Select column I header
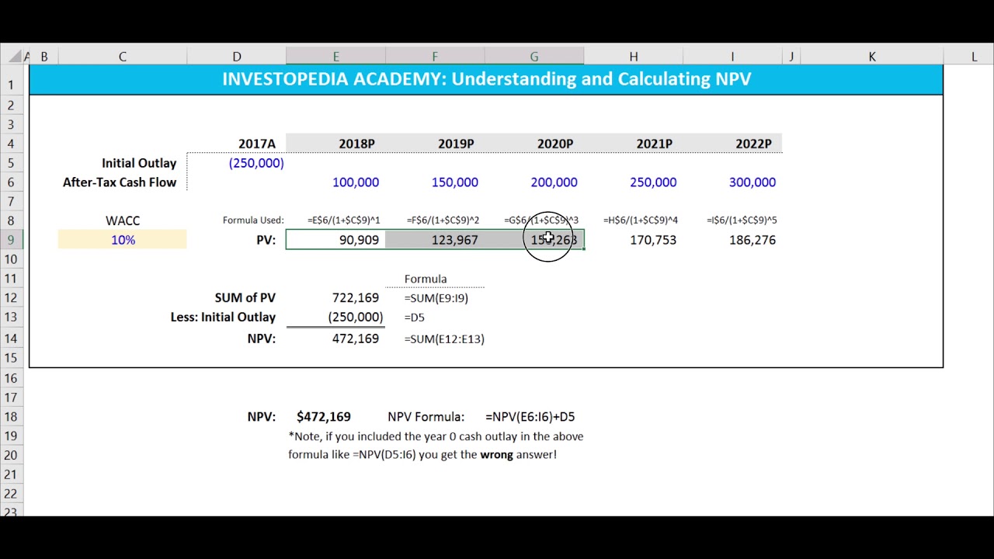The height and width of the screenshot is (559, 994). click(x=732, y=57)
